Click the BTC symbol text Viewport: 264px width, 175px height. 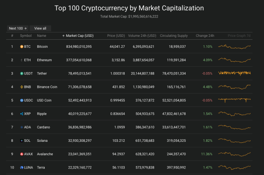[27, 47]
